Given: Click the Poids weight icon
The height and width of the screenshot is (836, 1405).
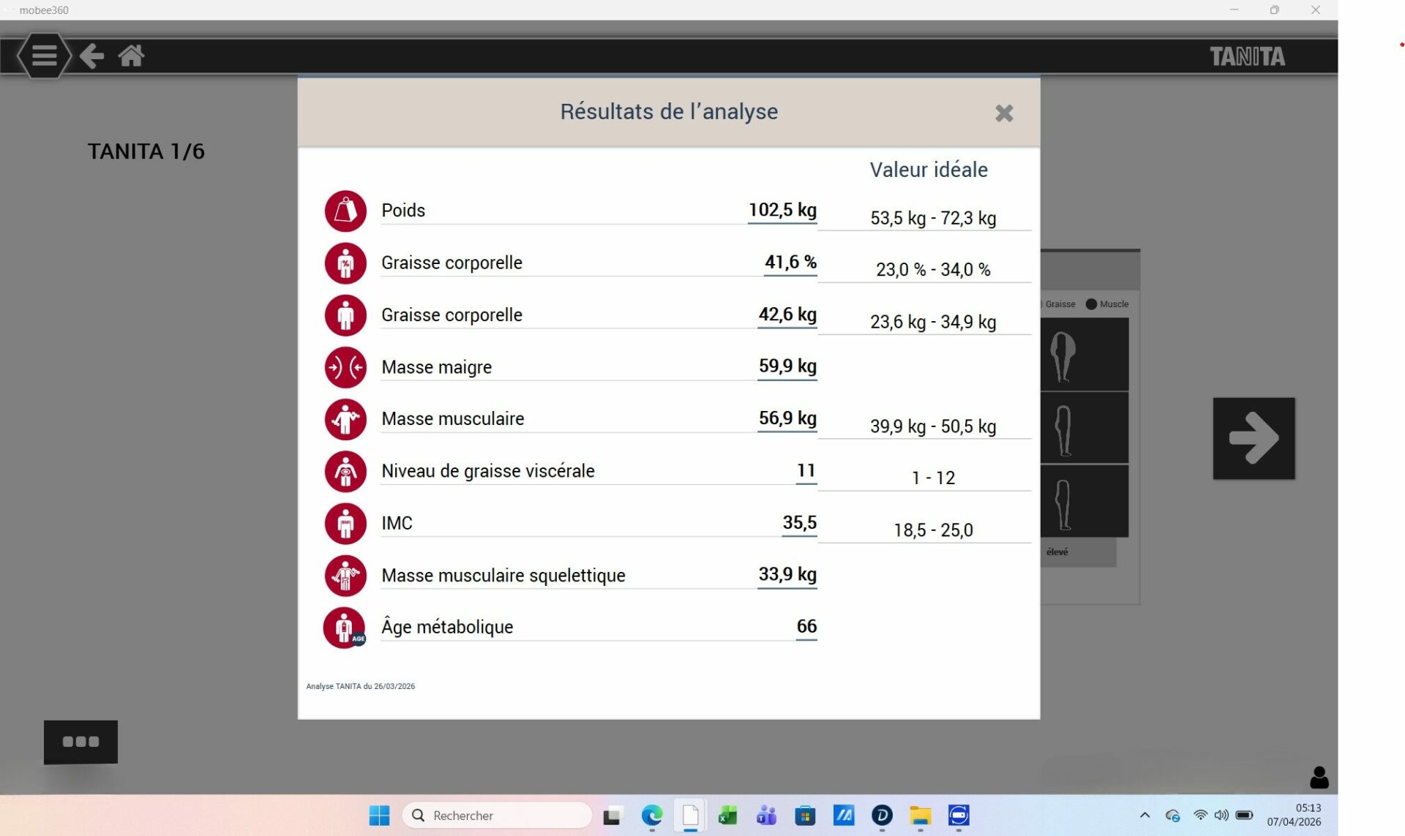Looking at the screenshot, I should (345, 211).
